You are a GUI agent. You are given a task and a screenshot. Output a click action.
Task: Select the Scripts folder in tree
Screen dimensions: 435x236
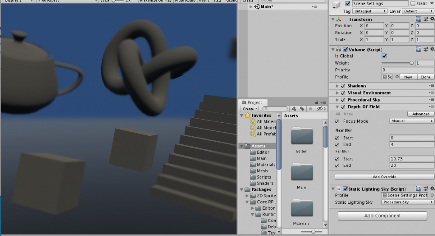[264, 177]
